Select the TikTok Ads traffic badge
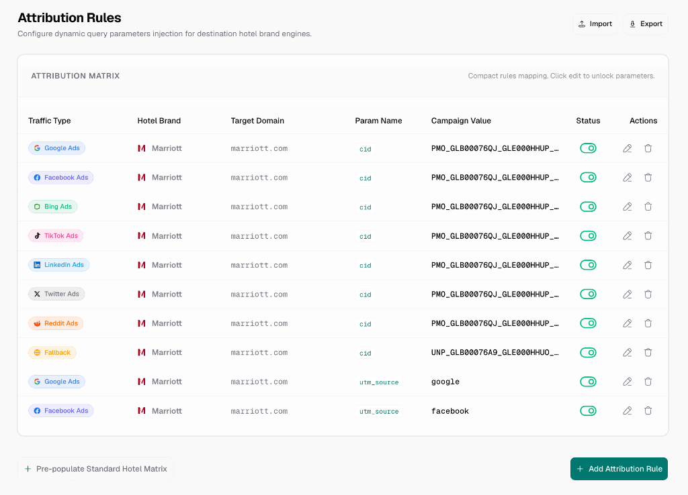The width and height of the screenshot is (688, 495). pyautogui.click(x=56, y=235)
